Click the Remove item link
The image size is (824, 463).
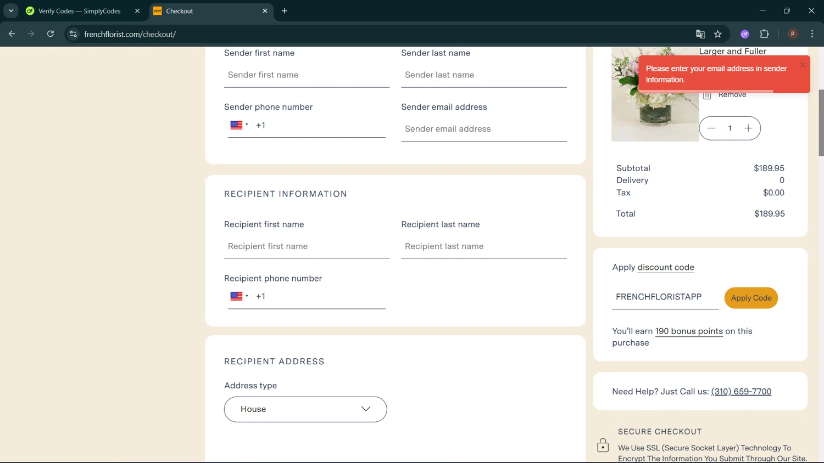[x=732, y=95]
